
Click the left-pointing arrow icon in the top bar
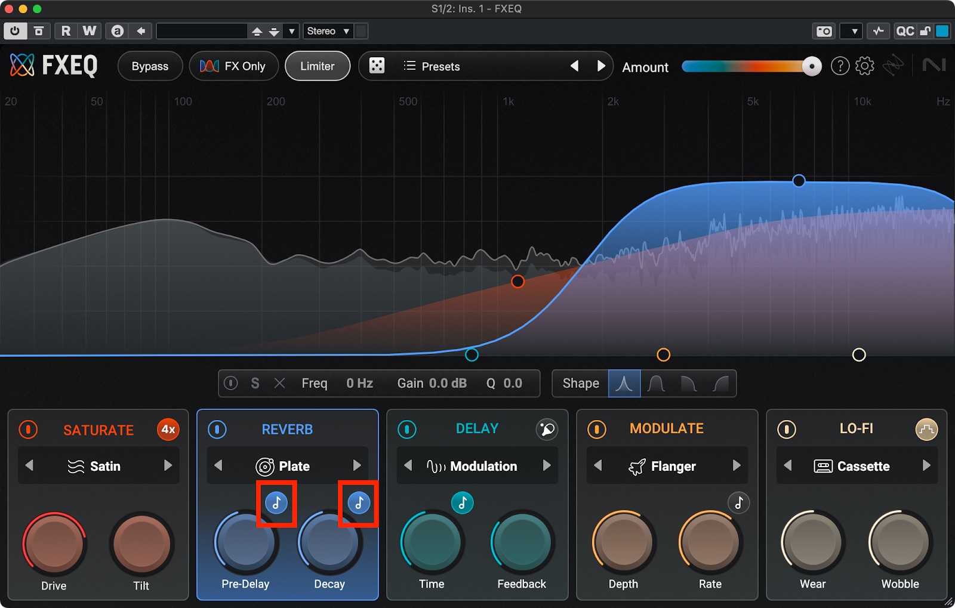(141, 31)
